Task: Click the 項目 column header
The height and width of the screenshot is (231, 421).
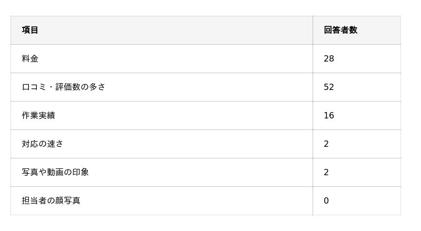Action: [30, 30]
